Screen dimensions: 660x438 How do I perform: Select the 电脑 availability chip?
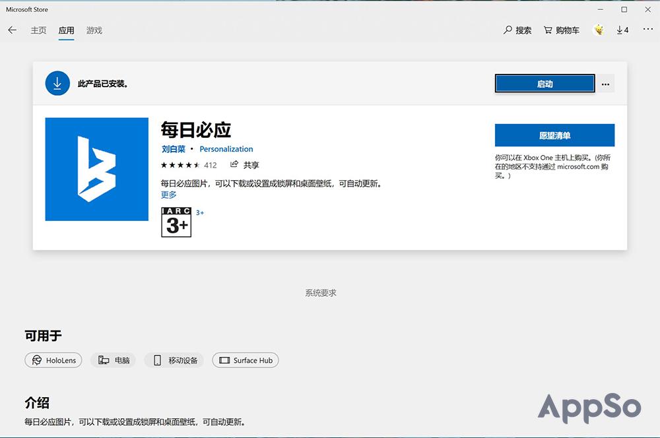pyautogui.click(x=113, y=360)
